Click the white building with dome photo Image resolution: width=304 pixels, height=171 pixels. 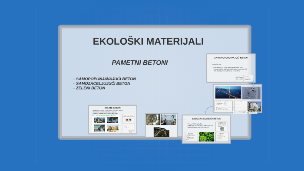pos(254,107)
